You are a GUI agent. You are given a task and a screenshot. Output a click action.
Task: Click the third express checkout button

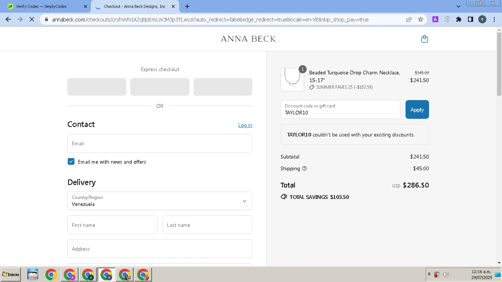[223, 87]
